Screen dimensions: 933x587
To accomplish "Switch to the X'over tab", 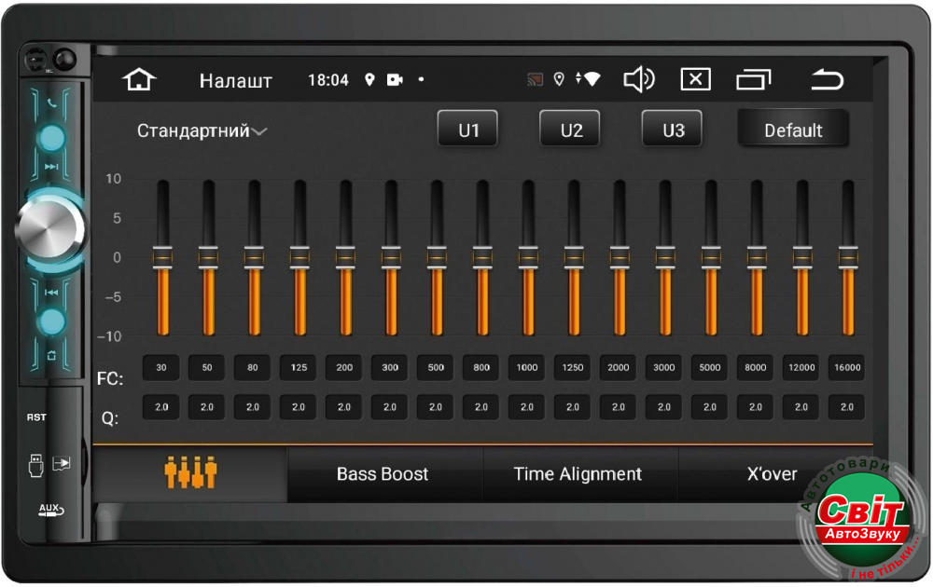I will (x=773, y=474).
